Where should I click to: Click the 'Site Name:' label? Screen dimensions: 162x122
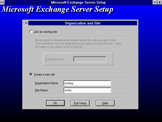42,90
